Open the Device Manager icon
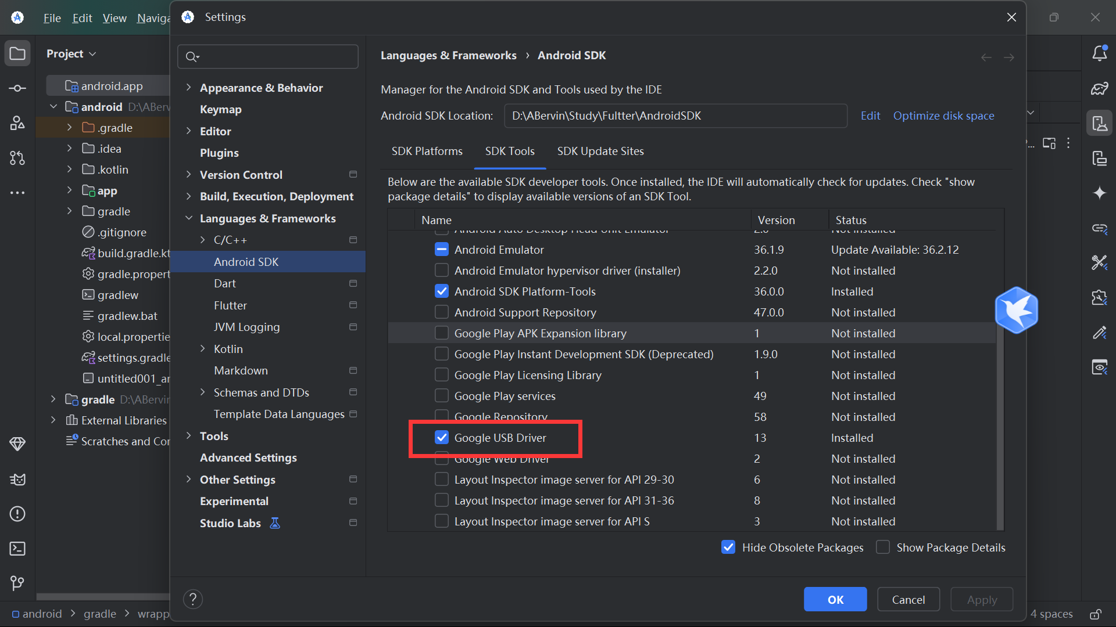The image size is (1116, 627). pyautogui.click(x=1099, y=123)
